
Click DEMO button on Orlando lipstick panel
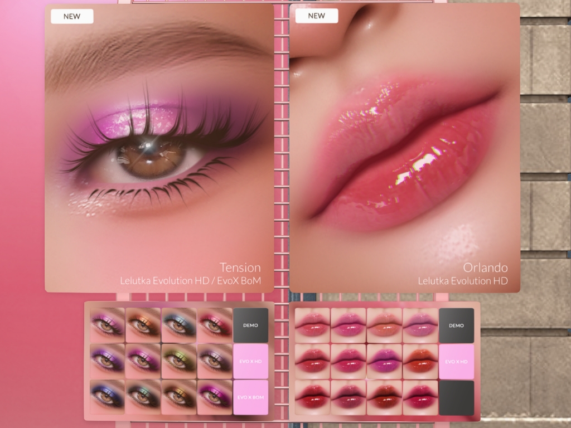(x=456, y=325)
